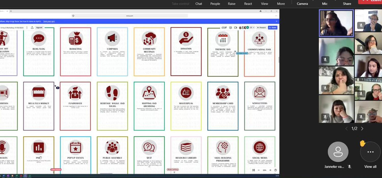Open the People panel

[215, 4]
